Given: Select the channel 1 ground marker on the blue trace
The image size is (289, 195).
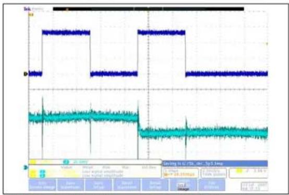Looking at the screenshot, I should tap(26, 74).
